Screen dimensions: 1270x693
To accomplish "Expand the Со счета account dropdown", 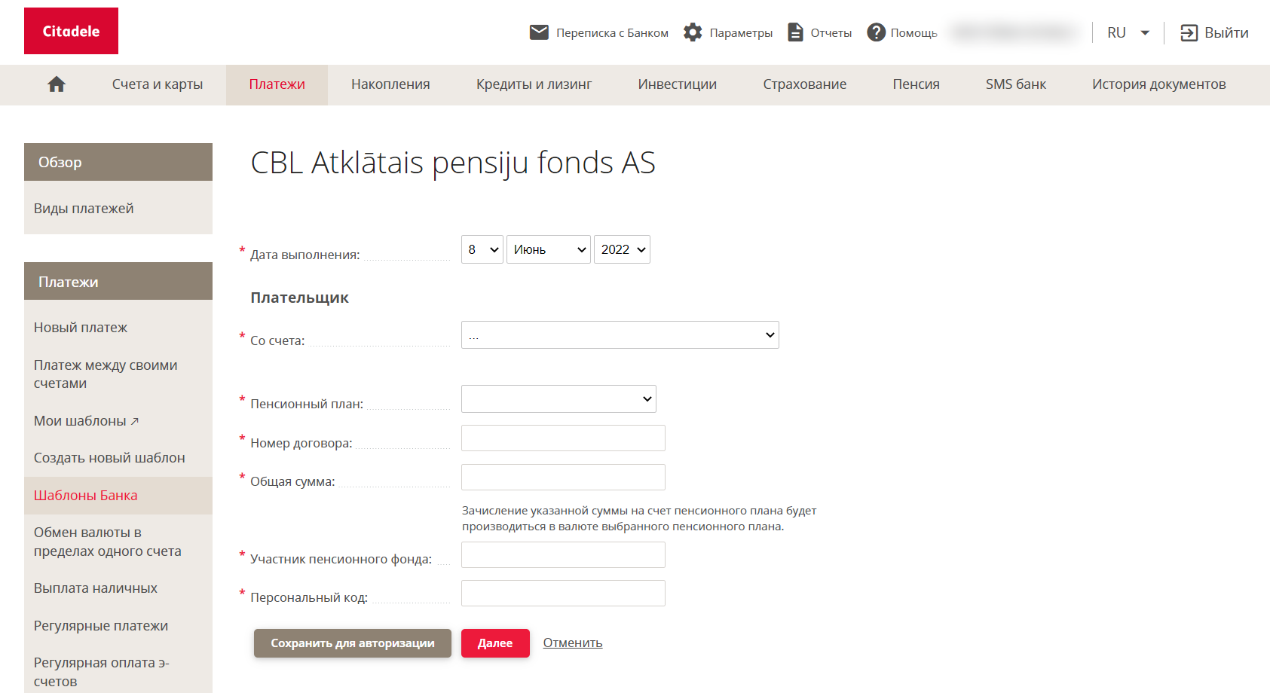I will point(620,335).
